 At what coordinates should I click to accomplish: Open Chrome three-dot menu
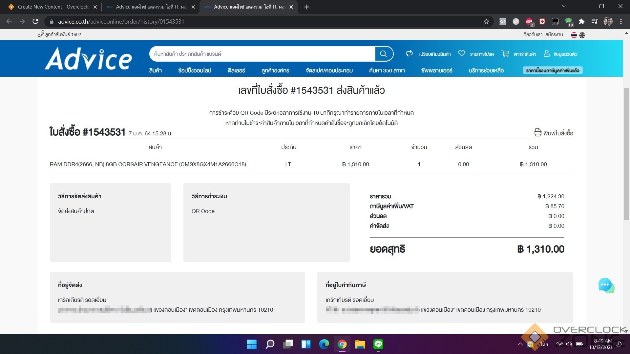[621, 22]
